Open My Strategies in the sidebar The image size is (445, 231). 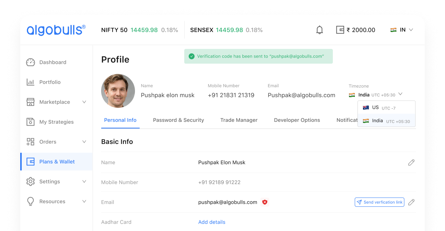[56, 122]
